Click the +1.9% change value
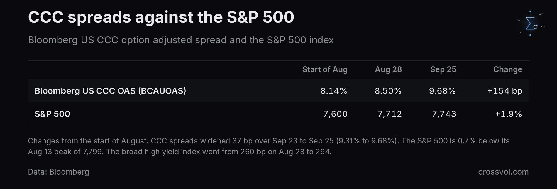 tap(508, 114)
